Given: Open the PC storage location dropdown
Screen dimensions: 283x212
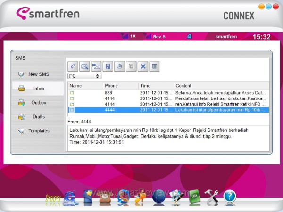Looking at the screenshot, I should tap(84, 76).
